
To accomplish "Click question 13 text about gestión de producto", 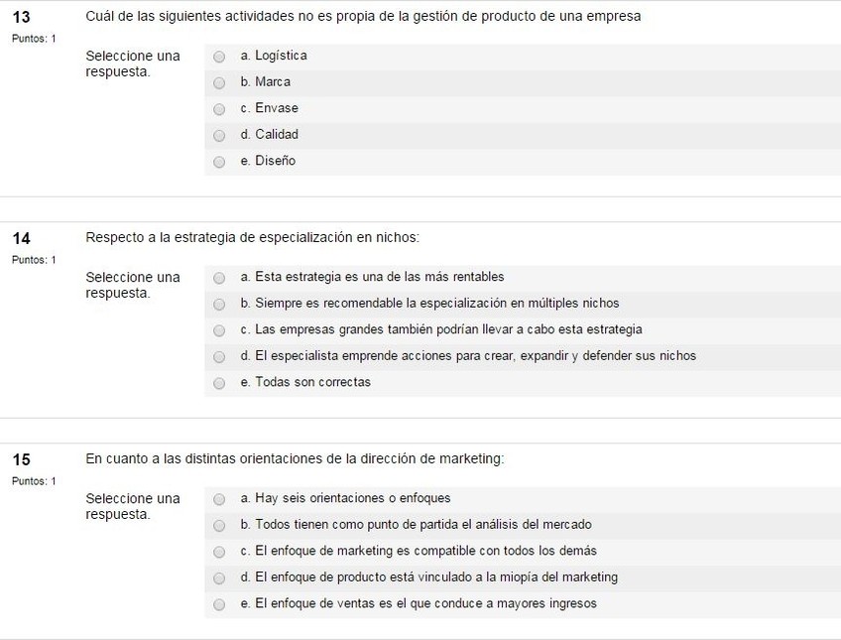I will click(363, 17).
